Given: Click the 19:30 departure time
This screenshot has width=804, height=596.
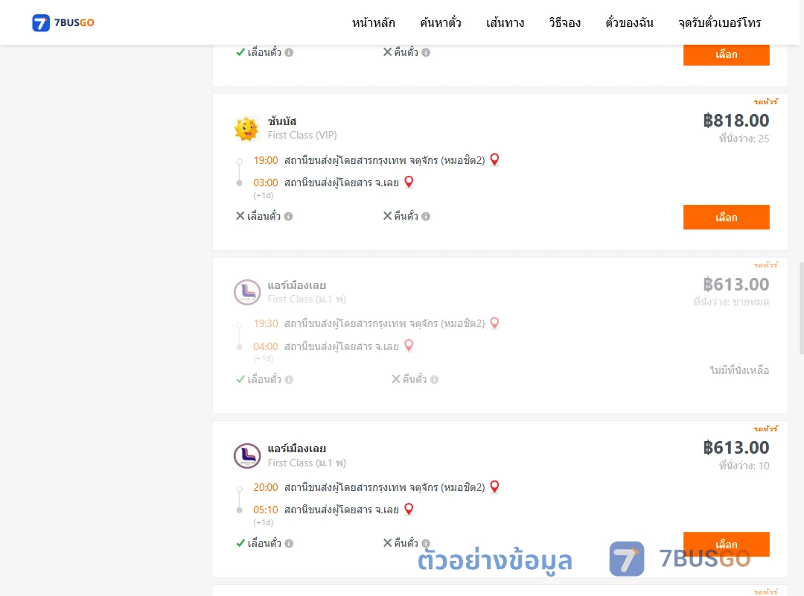Looking at the screenshot, I should 266,323.
